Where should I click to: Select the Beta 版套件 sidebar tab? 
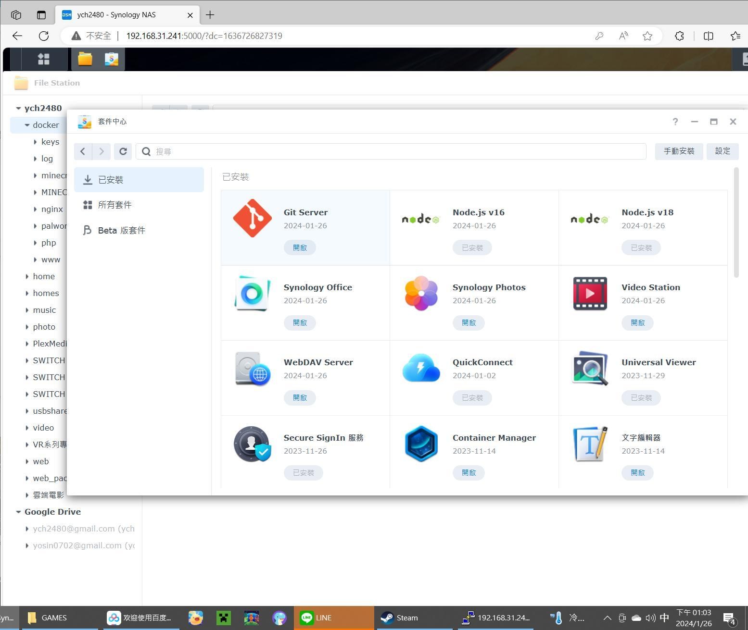(x=139, y=230)
